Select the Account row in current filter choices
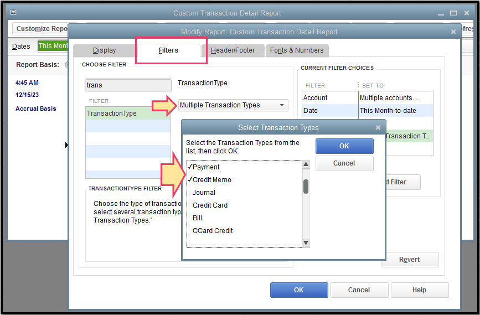The height and width of the screenshot is (315, 480). click(368, 98)
